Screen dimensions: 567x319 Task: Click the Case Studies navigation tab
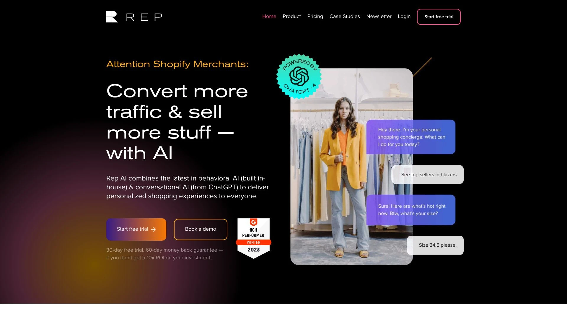pyautogui.click(x=345, y=16)
